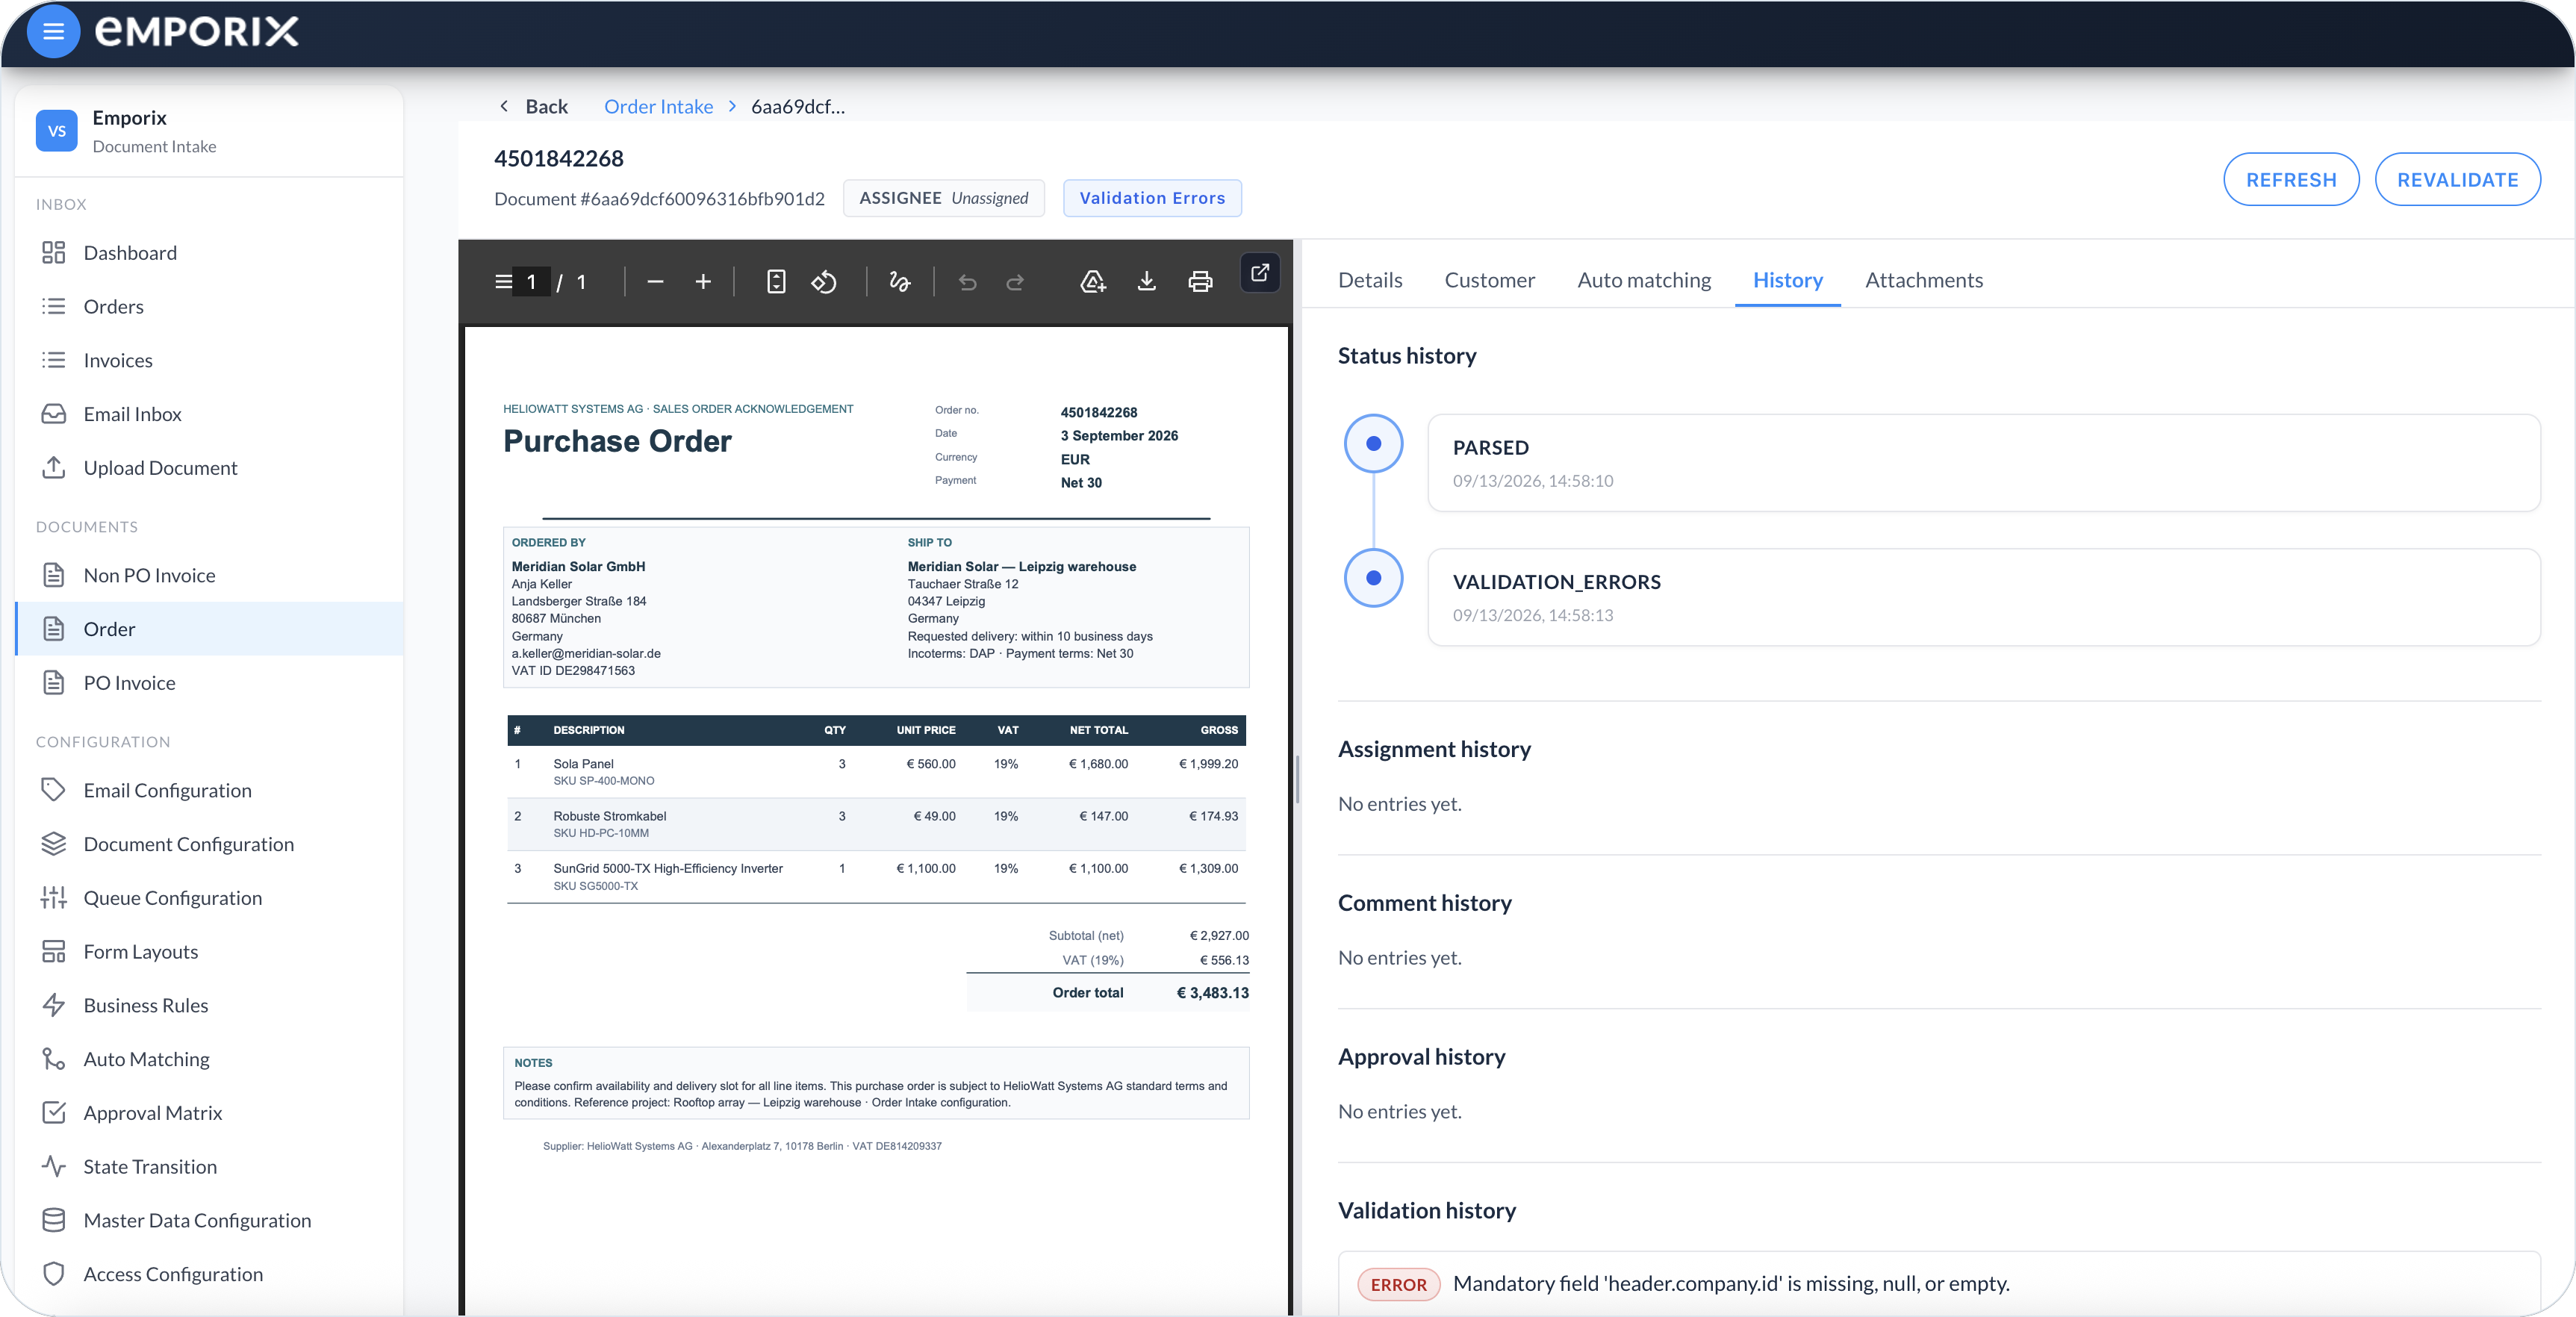Select Non PO Invoice documents

pyautogui.click(x=209, y=576)
